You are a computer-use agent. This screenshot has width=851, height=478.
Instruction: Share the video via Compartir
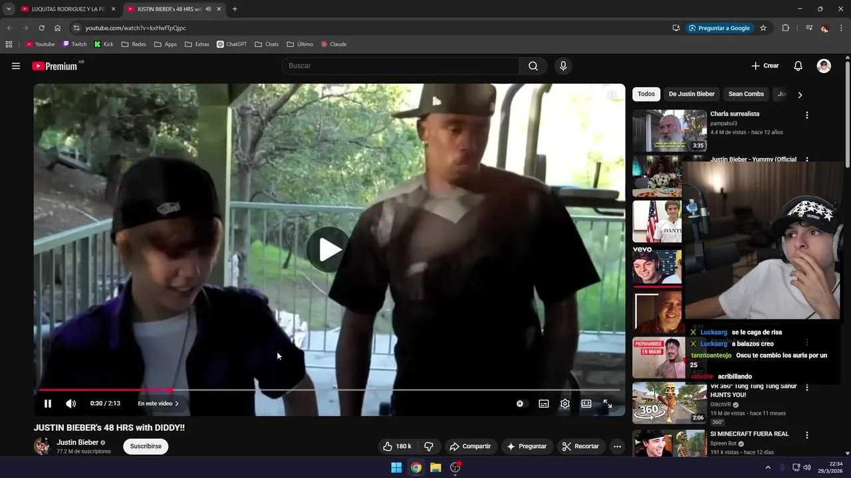point(470,446)
